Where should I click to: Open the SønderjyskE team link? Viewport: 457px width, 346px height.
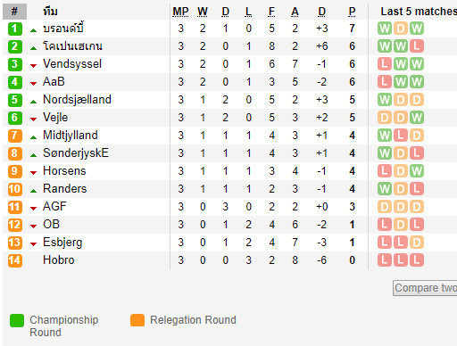[x=76, y=153]
